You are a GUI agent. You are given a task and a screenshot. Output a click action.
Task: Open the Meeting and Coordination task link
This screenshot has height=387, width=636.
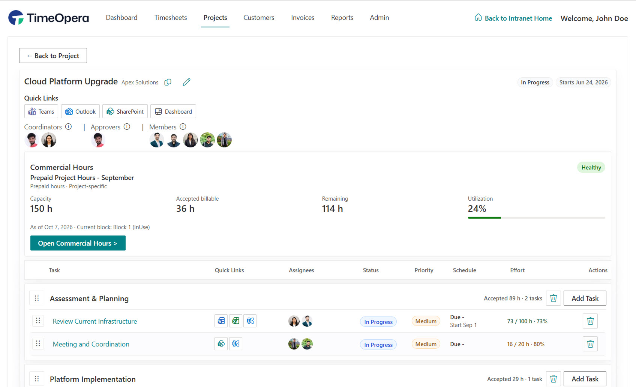91,344
